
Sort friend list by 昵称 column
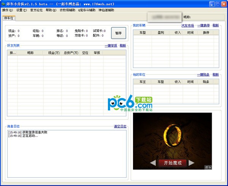pyautogui.click(x=30, y=53)
